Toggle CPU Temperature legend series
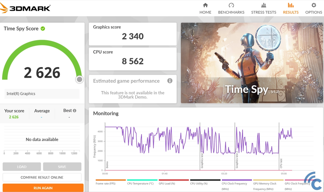 140,184
